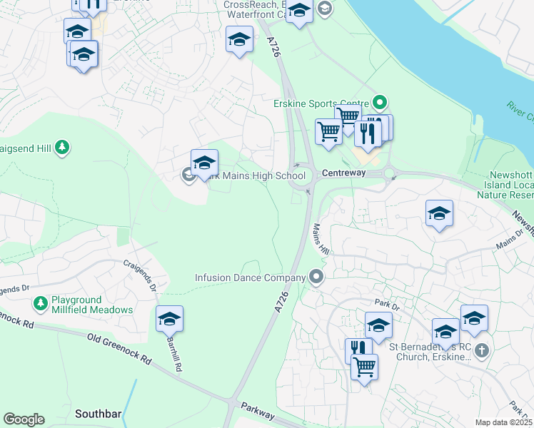This screenshot has width=534, height=428.
Task: Click the Map data ©2025 attribution text
Action: click(504, 423)
